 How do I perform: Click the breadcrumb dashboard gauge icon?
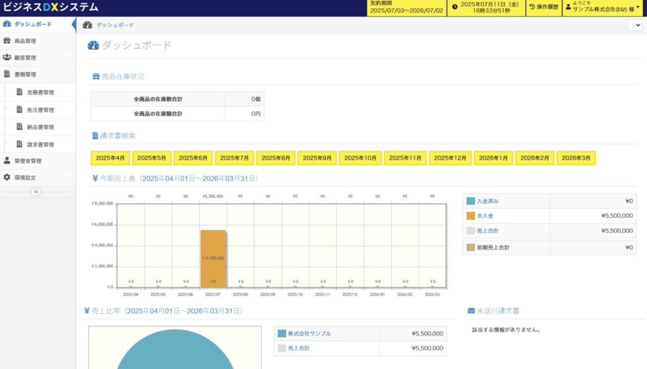[x=87, y=25]
